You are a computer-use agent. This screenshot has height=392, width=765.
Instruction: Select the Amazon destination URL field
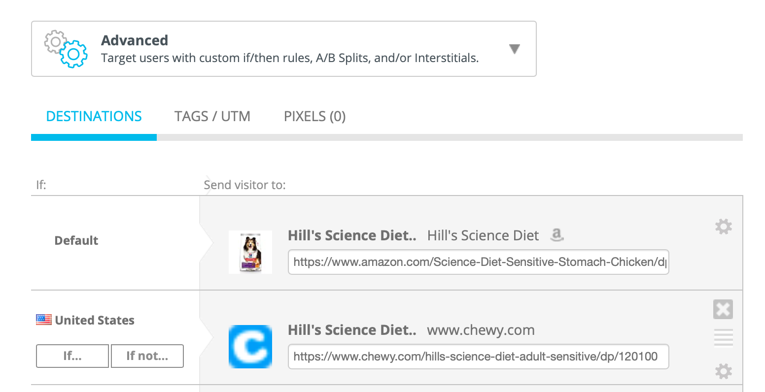pyautogui.click(x=478, y=262)
